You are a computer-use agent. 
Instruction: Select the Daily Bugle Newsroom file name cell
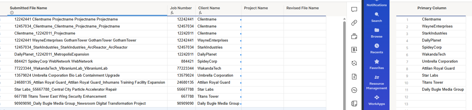click(x=87, y=104)
